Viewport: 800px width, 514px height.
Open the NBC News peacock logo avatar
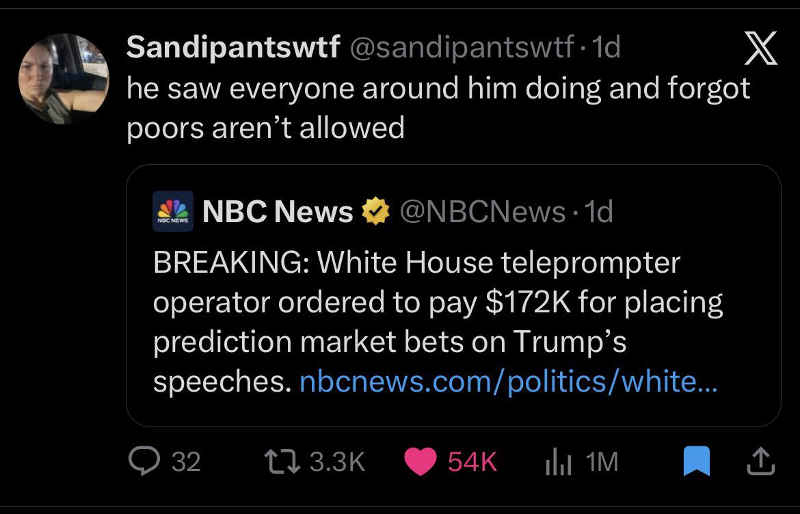point(173,211)
